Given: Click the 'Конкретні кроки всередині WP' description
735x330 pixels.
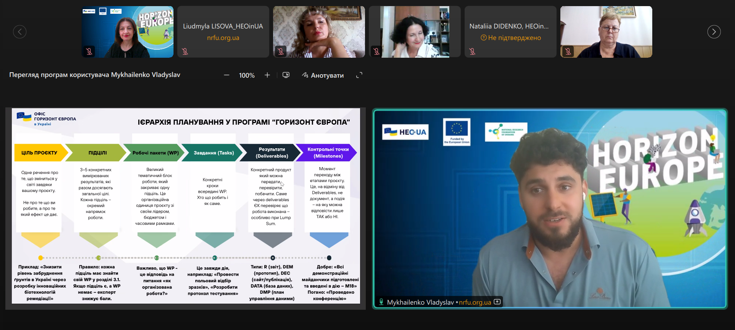Looking at the screenshot, I should 213,192.
